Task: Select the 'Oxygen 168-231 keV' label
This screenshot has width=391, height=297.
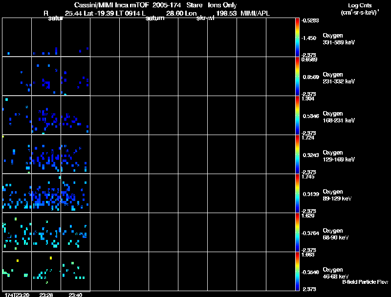Action: (339, 117)
